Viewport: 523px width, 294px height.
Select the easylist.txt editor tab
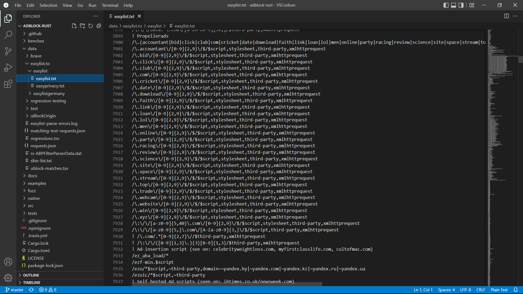[124, 16]
